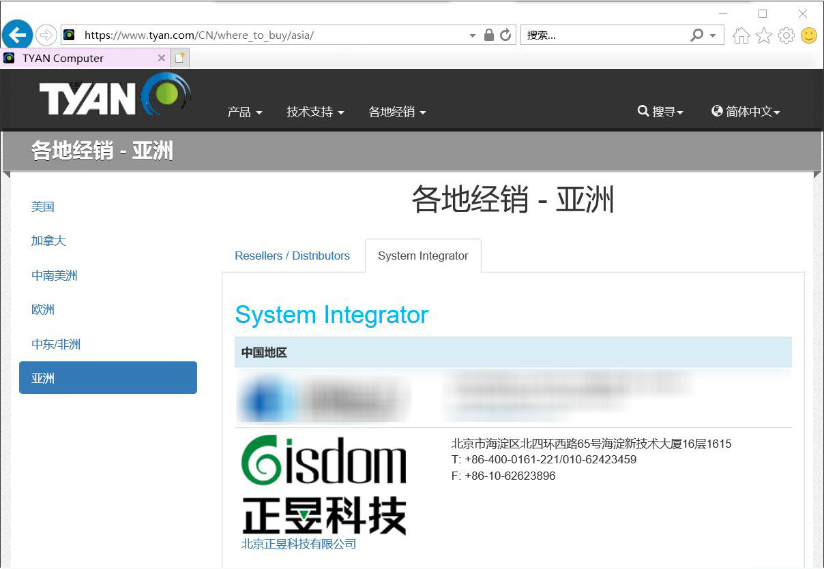Open Favorites with the star icon
Screen dimensions: 824x569
point(764,35)
